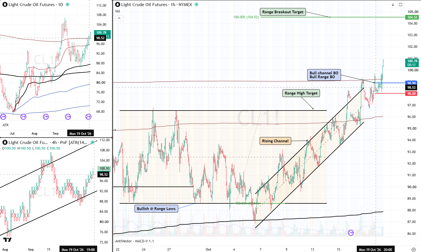The width and height of the screenshot is (421, 252).
Task: Click the blue 98.90 price label
Action: pyautogui.click(x=412, y=83)
